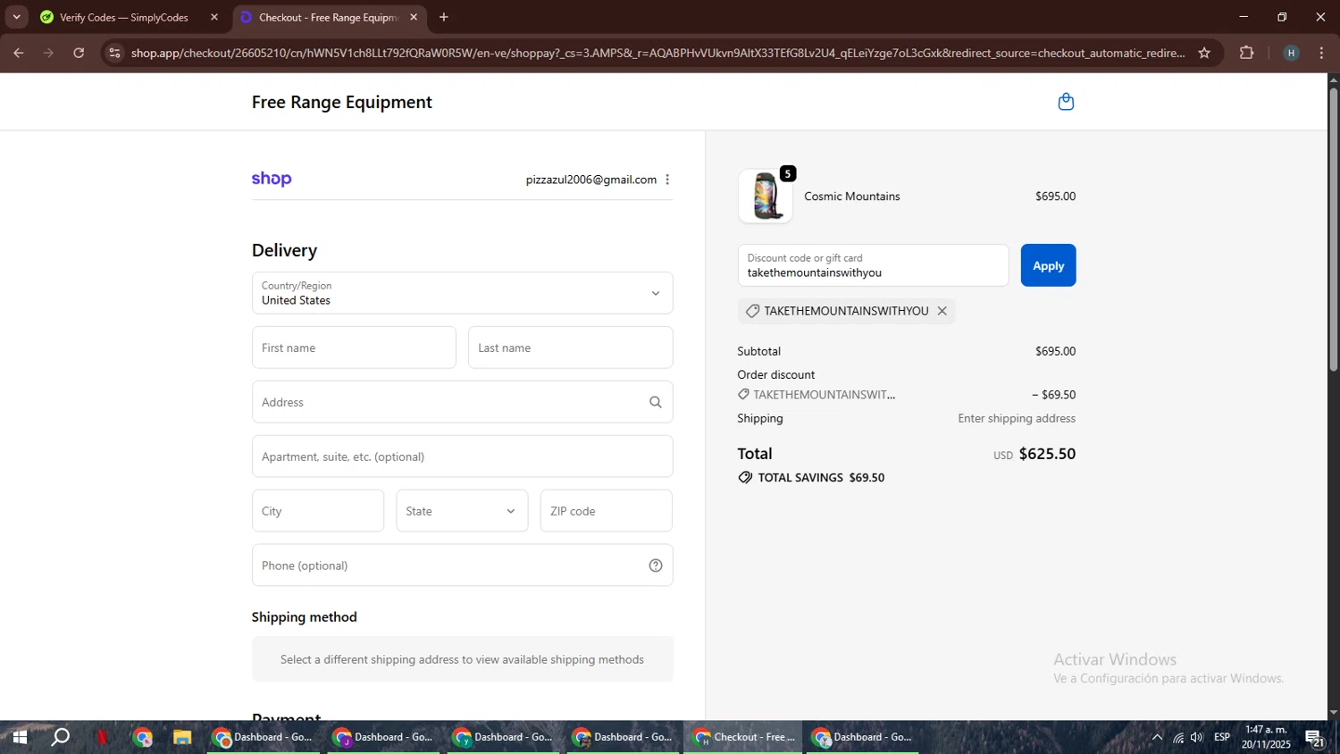Click the Shop logo

[272, 179]
